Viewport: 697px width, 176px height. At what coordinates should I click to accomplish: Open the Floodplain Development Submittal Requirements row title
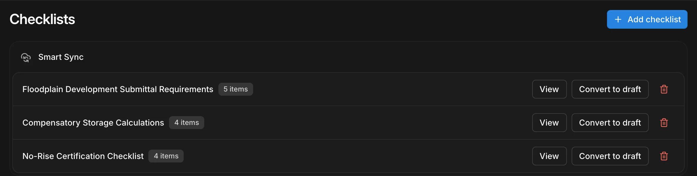point(118,89)
